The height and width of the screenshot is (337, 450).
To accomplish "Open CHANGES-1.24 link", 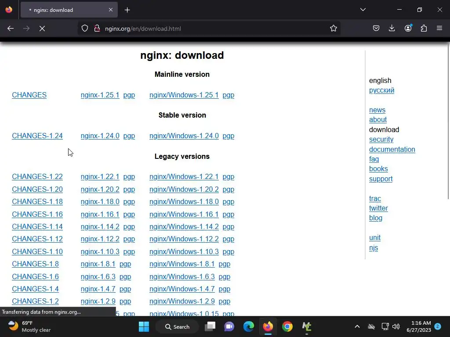I will click(37, 136).
